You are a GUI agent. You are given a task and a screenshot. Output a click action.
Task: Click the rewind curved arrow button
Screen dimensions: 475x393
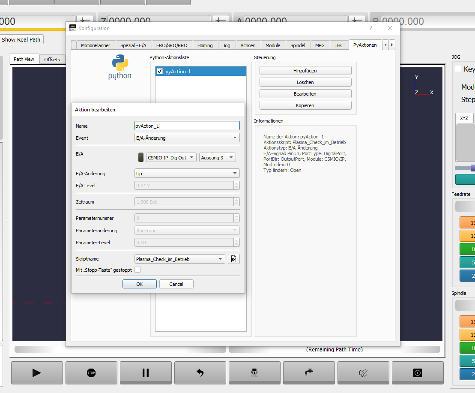(x=200, y=373)
